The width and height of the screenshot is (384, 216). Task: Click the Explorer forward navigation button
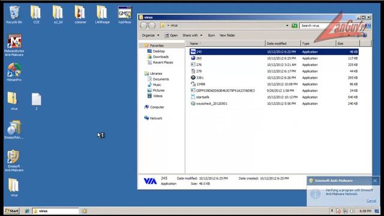(152, 25)
